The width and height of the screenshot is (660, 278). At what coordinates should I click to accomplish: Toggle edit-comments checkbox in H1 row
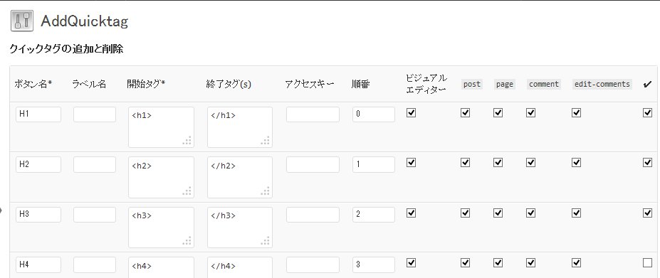point(577,113)
